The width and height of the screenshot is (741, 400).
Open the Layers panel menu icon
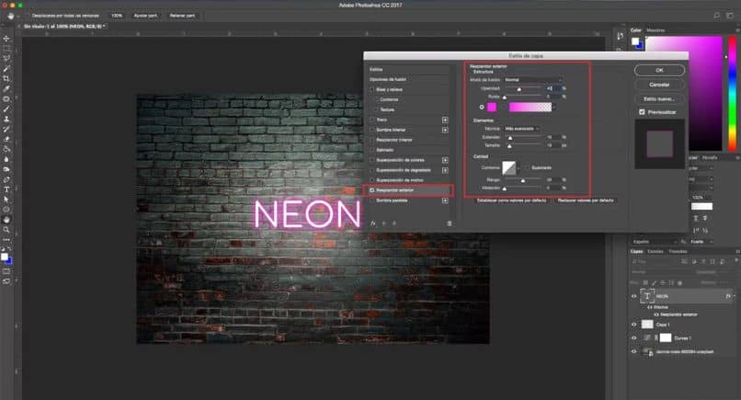tap(737, 252)
